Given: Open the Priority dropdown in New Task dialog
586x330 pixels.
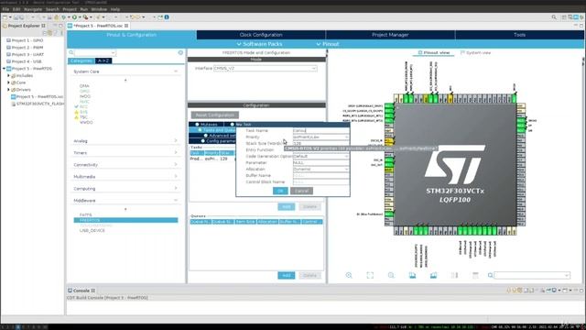Looking at the screenshot, I should point(346,137).
